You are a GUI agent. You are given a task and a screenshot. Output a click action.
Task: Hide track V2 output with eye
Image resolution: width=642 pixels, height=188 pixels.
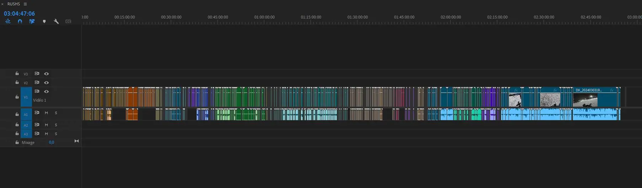[x=46, y=82]
